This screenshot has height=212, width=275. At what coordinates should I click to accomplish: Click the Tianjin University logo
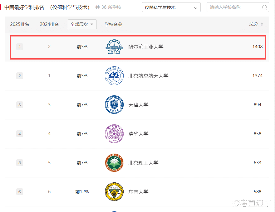click(114, 105)
